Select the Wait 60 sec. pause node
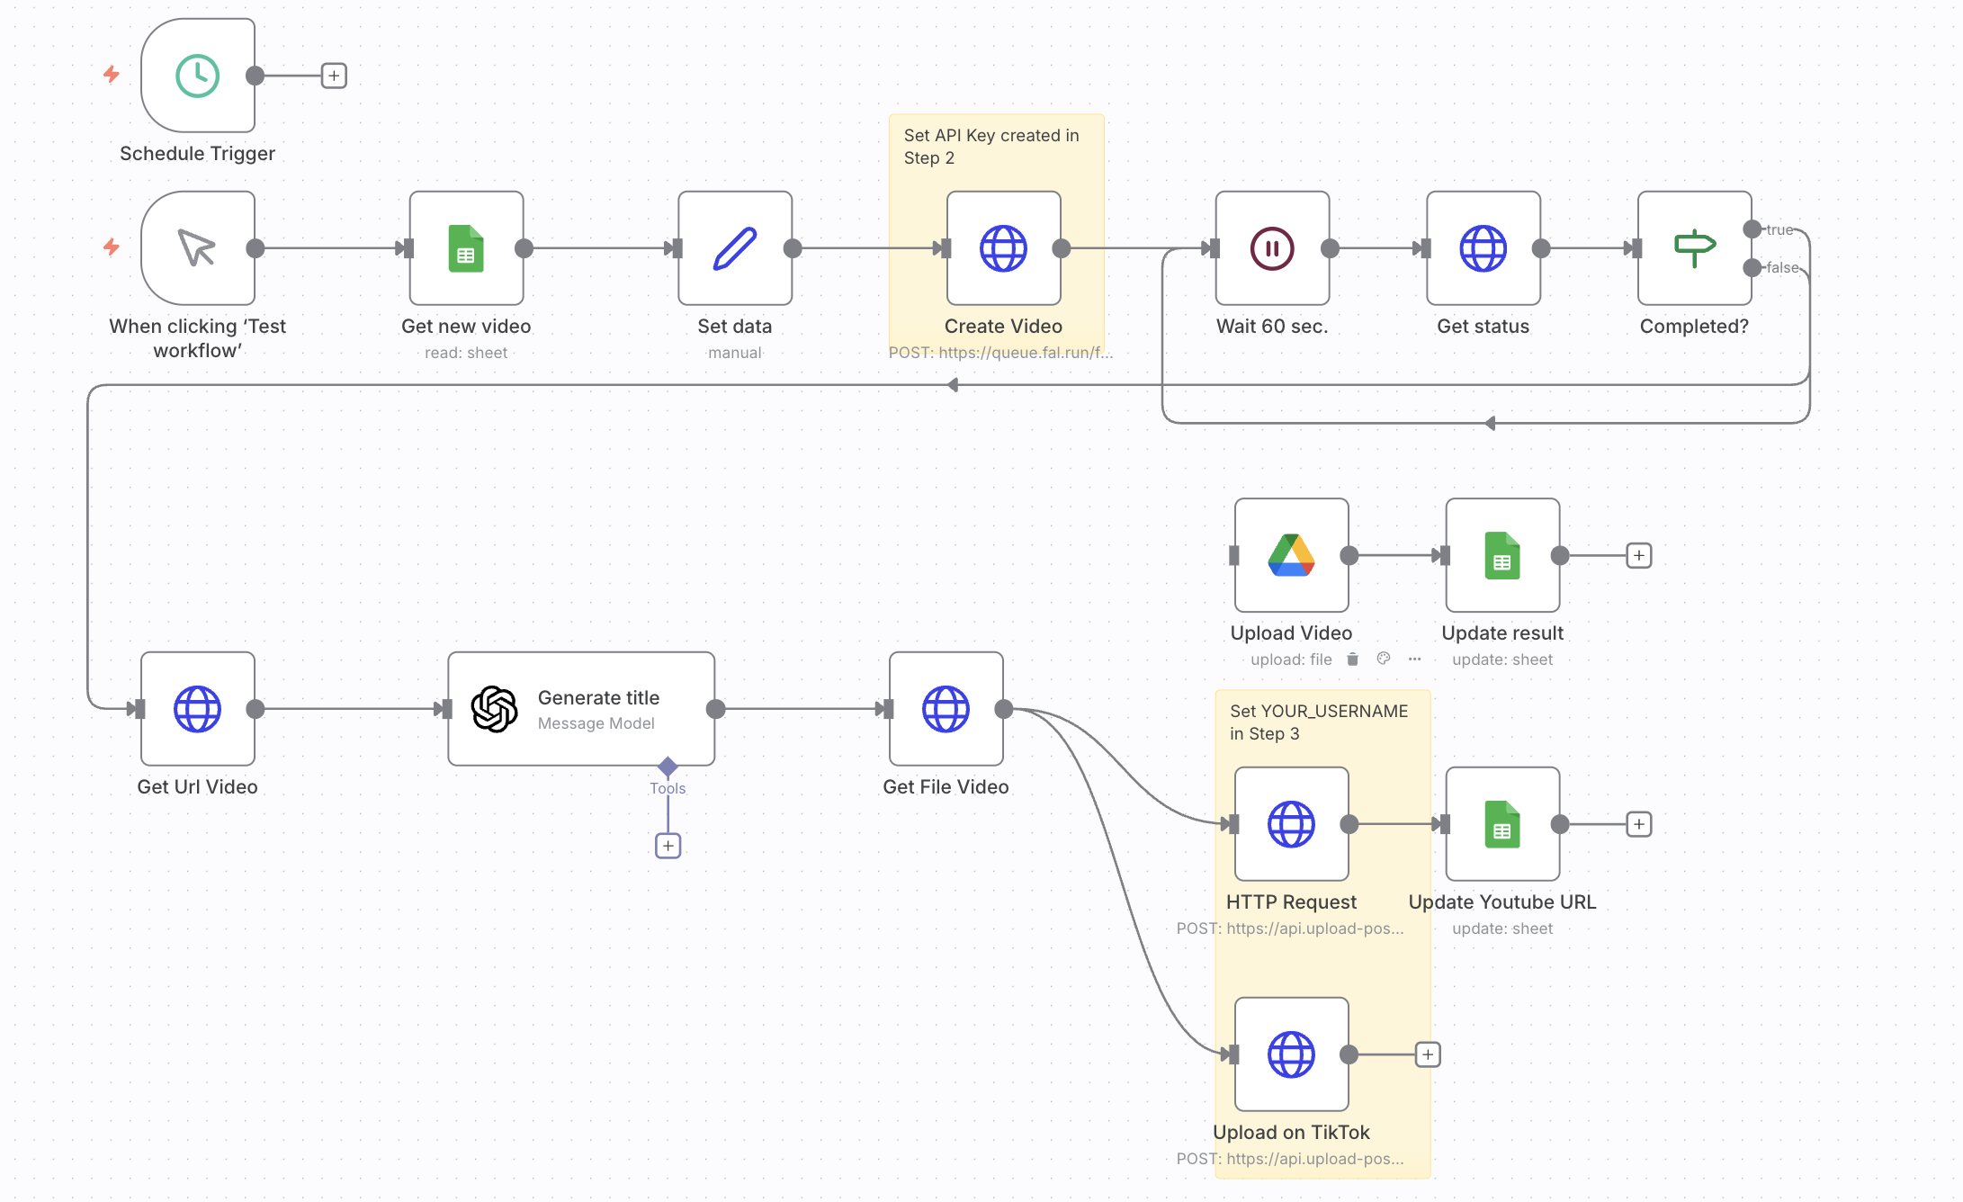This screenshot has height=1202, width=1963. click(1272, 248)
